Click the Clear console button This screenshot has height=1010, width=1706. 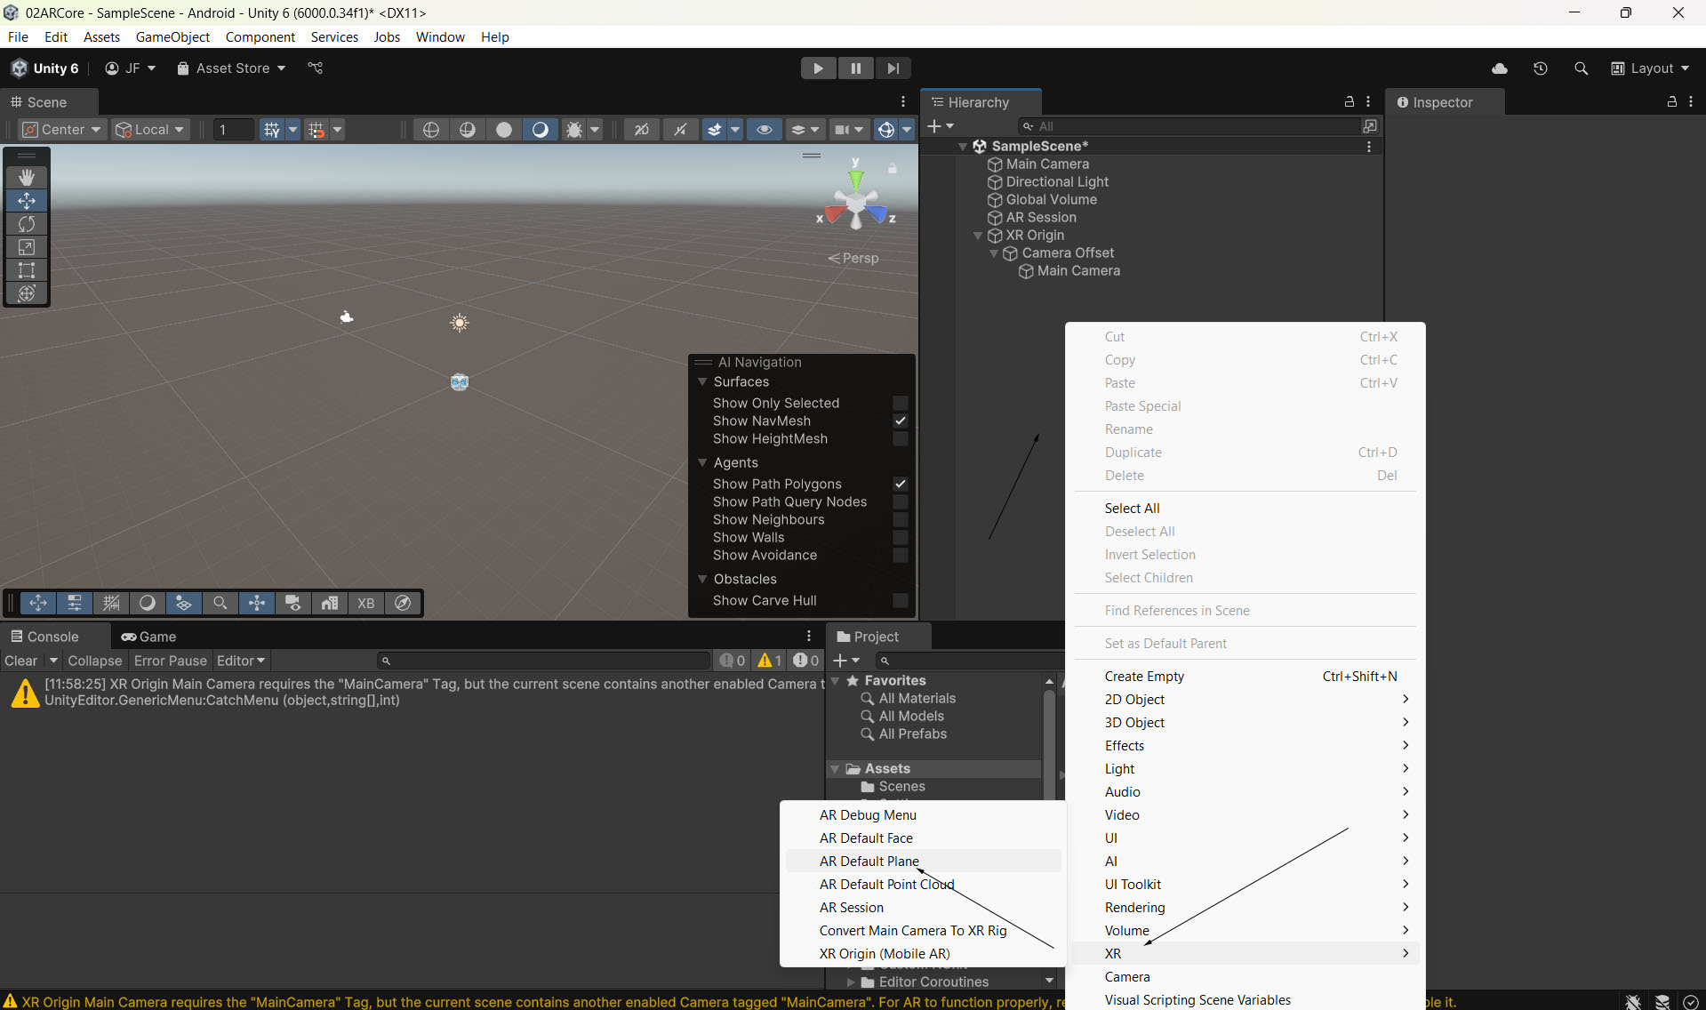[21, 661]
